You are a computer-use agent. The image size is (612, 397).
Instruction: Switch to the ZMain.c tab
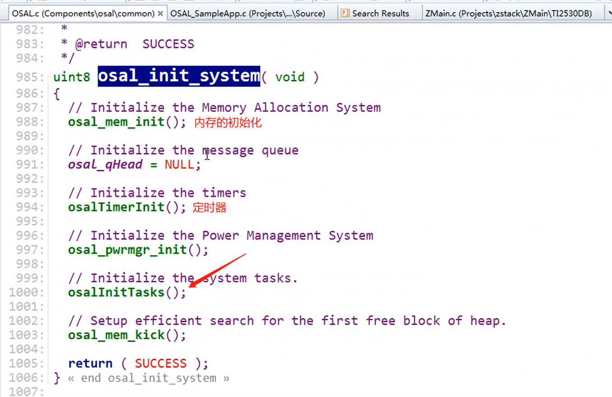pyautogui.click(x=508, y=14)
